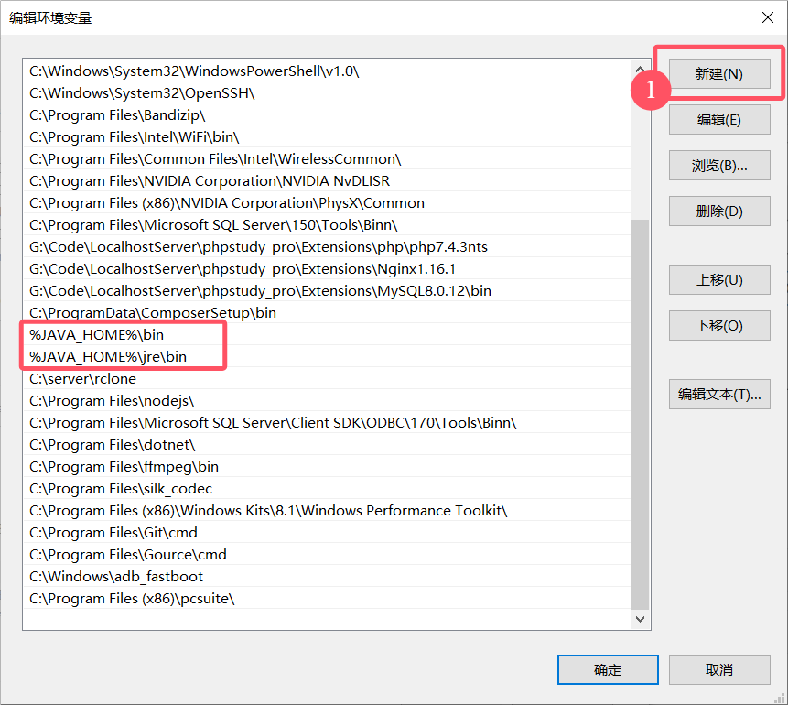Click the scrollbar down arrow
Screen dimensions: 788x705
(x=640, y=620)
